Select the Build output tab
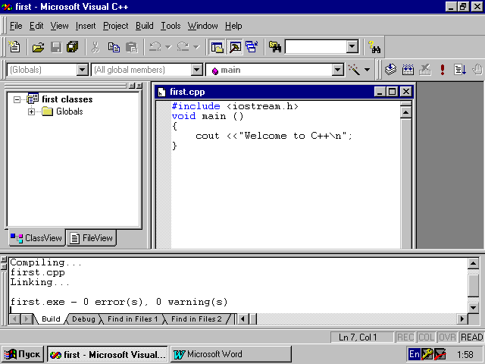 51,318
